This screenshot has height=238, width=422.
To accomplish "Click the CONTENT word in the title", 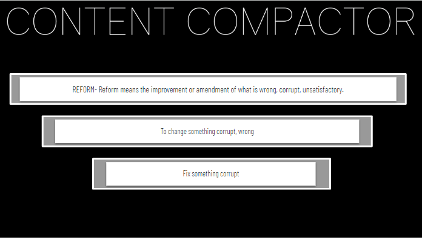I will (x=90, y=21).
